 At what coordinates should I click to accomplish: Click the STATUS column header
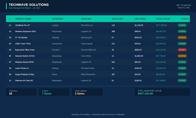click(x=184, y=19)
